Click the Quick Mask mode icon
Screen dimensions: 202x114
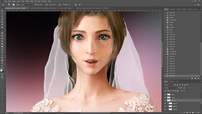pyautogui.click(x=2, y=74)
